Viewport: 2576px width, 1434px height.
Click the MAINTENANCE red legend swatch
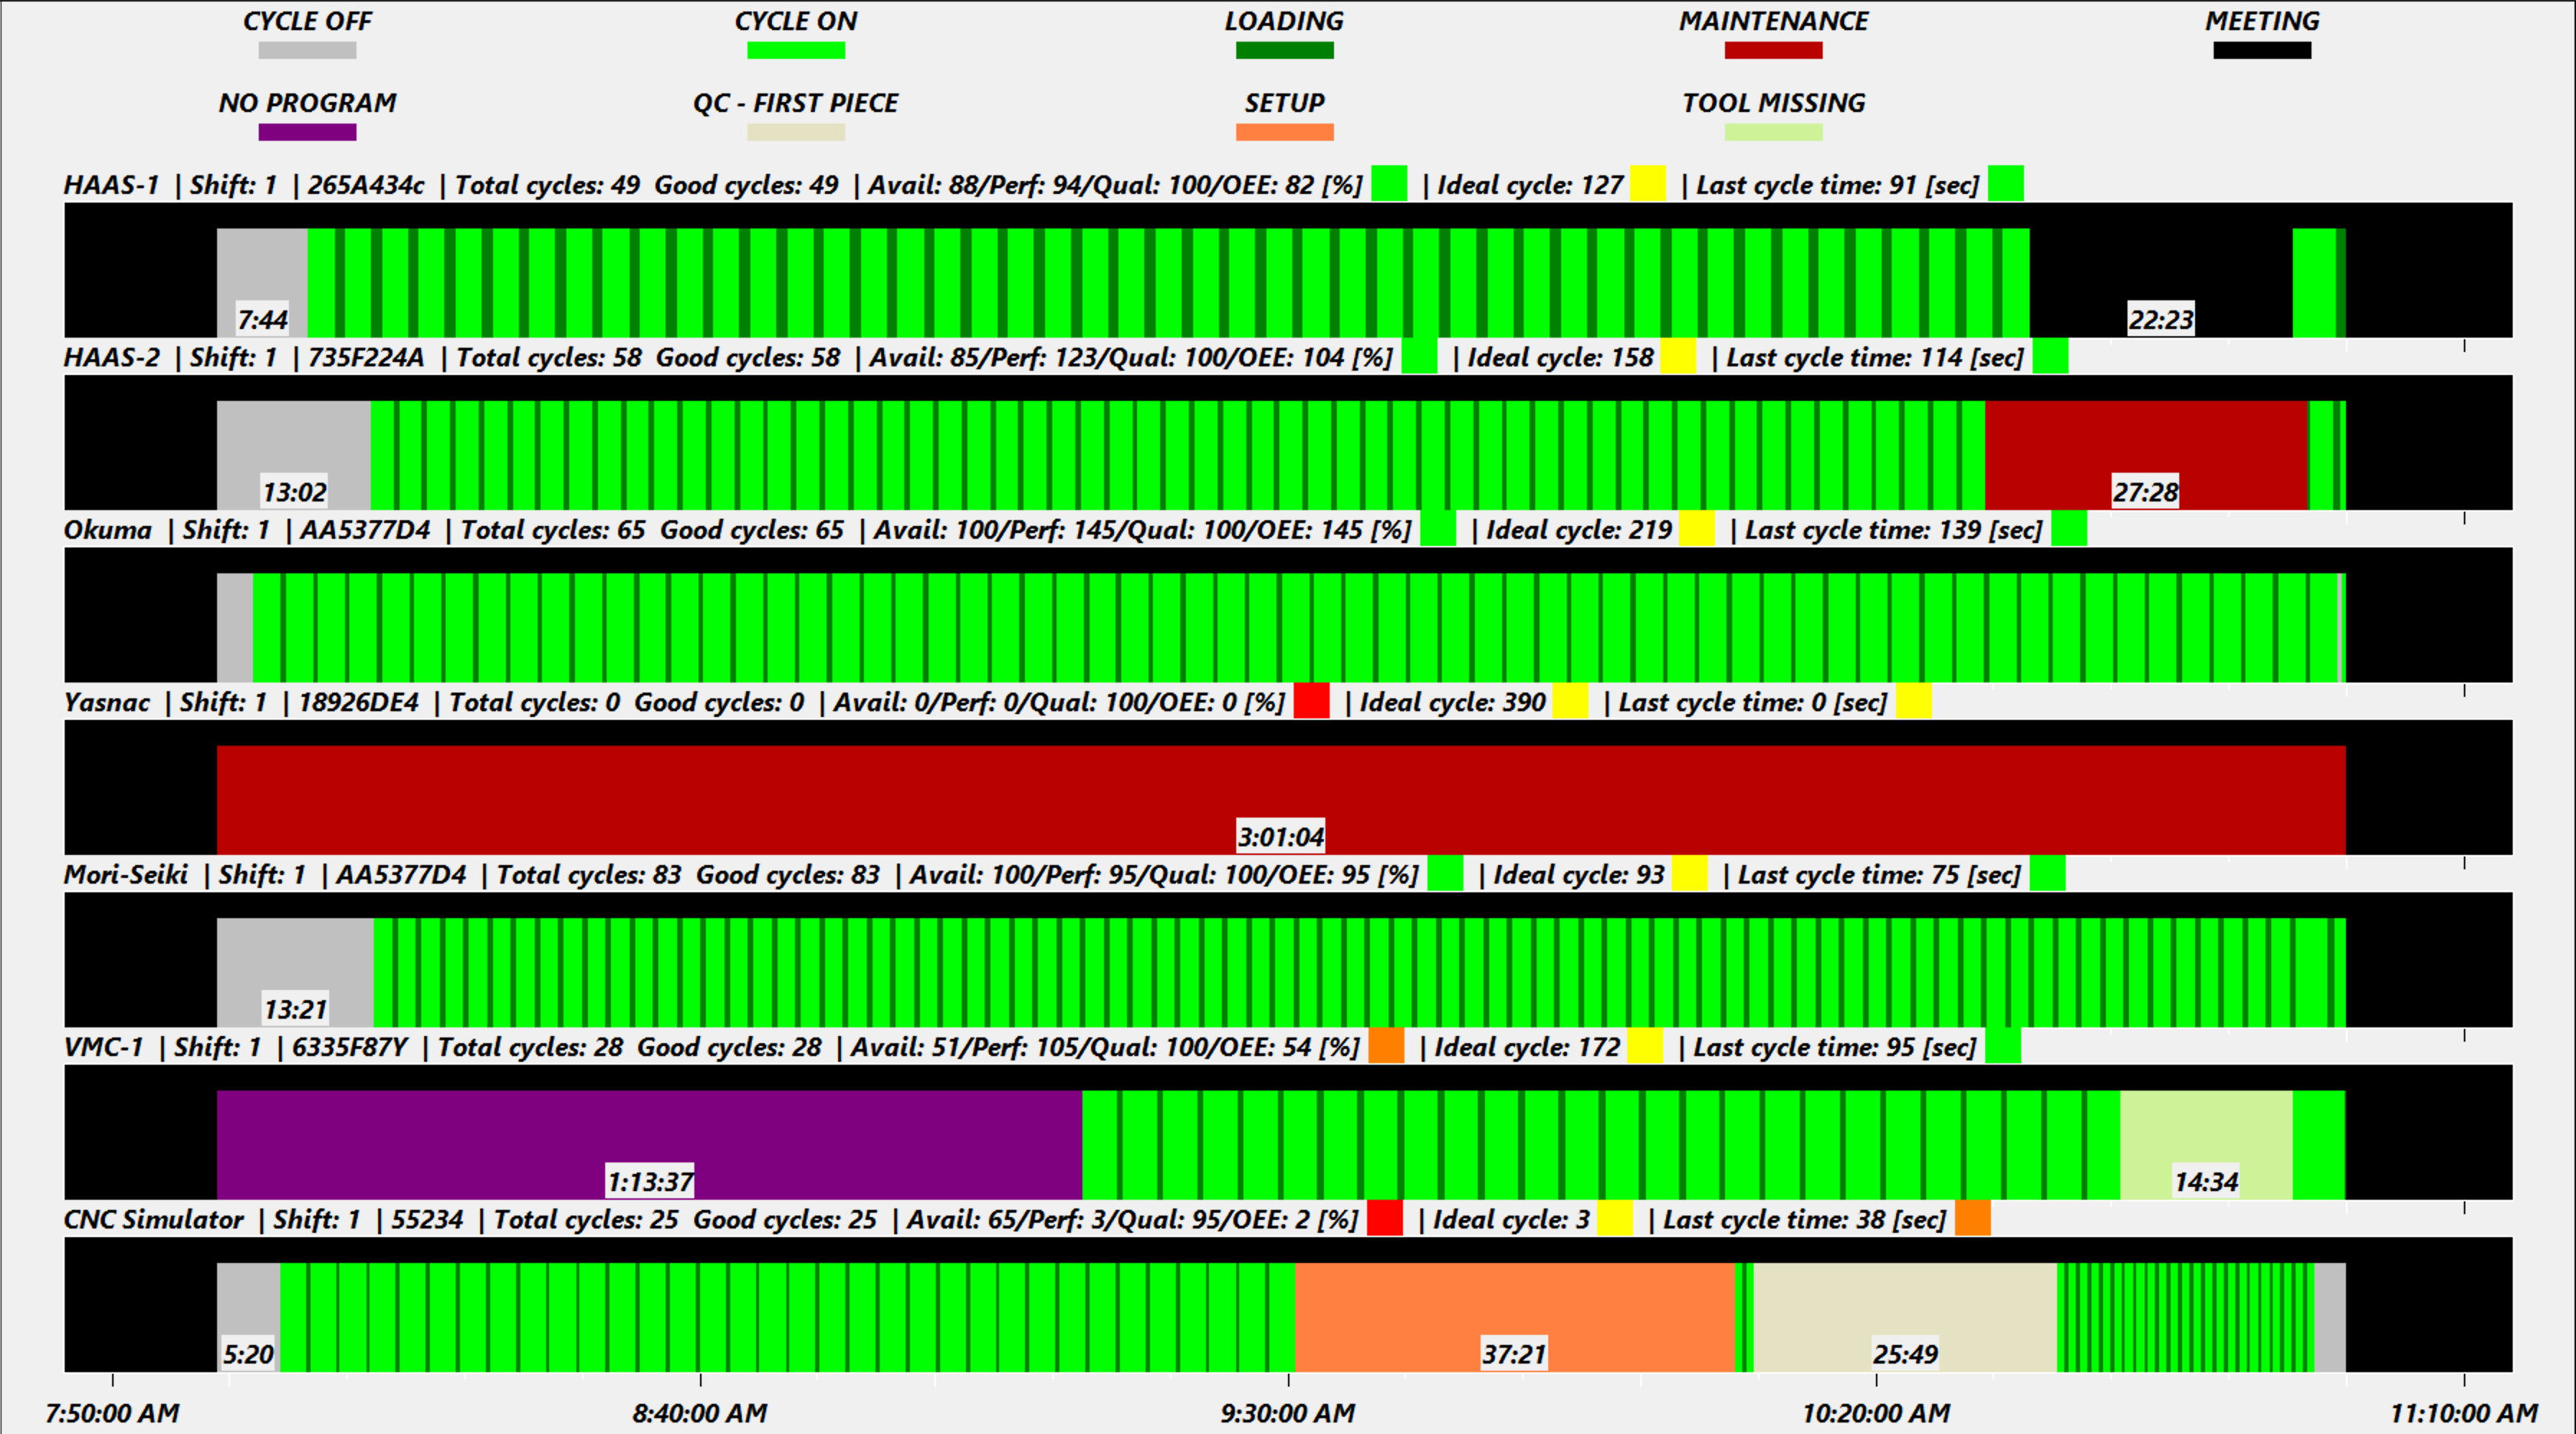(1773, 50)
